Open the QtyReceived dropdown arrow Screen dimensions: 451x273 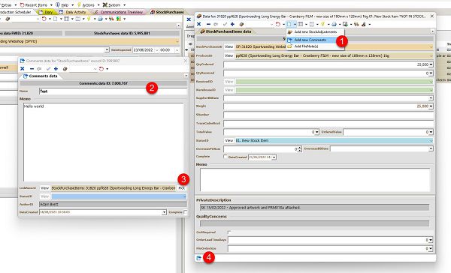coord(431,73)
